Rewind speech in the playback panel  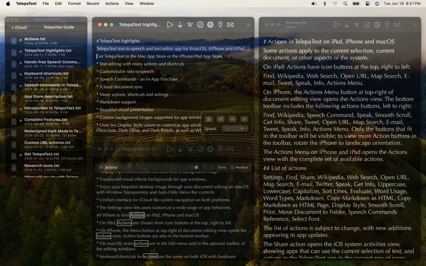pos(232,119)
